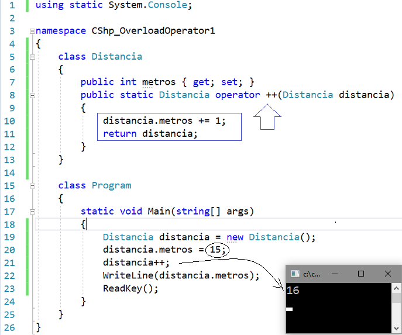Minimize the console output window

[x=334, y=274]
